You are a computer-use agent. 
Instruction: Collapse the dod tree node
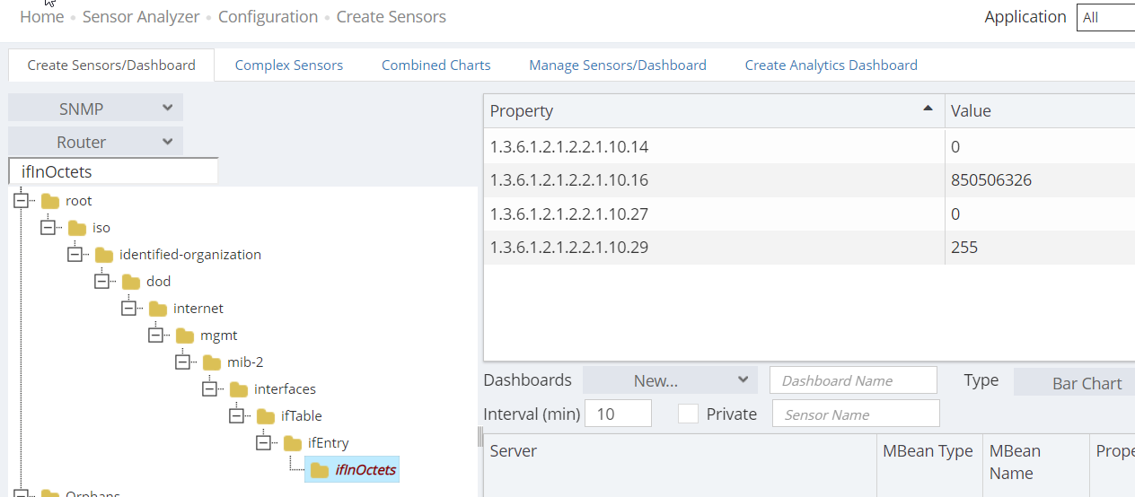[102, 282]
